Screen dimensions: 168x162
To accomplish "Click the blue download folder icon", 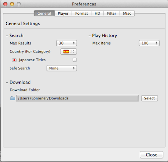I will point(13,98).
